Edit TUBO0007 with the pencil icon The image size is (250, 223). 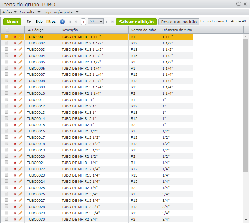(20, 74)
